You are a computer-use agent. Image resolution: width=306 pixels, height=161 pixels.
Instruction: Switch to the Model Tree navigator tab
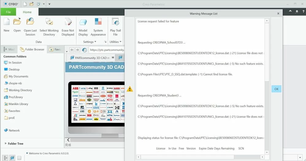9,49
